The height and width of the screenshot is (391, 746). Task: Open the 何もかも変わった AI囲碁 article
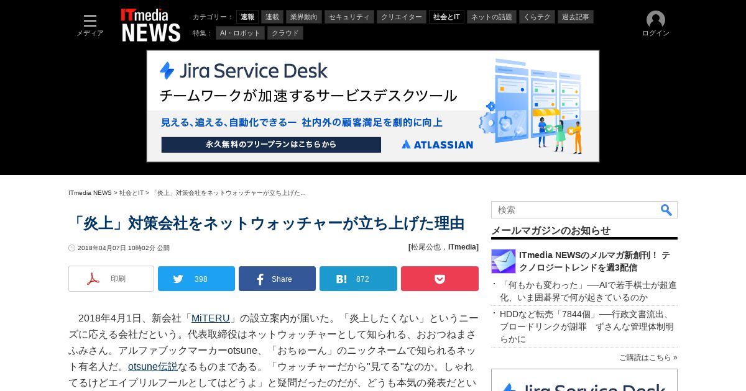coord(588,291)
